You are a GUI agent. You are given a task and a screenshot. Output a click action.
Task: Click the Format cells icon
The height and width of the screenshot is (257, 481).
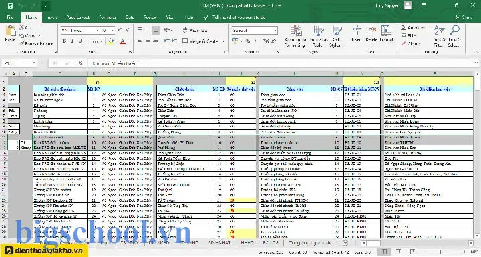(x=386, y=31)
